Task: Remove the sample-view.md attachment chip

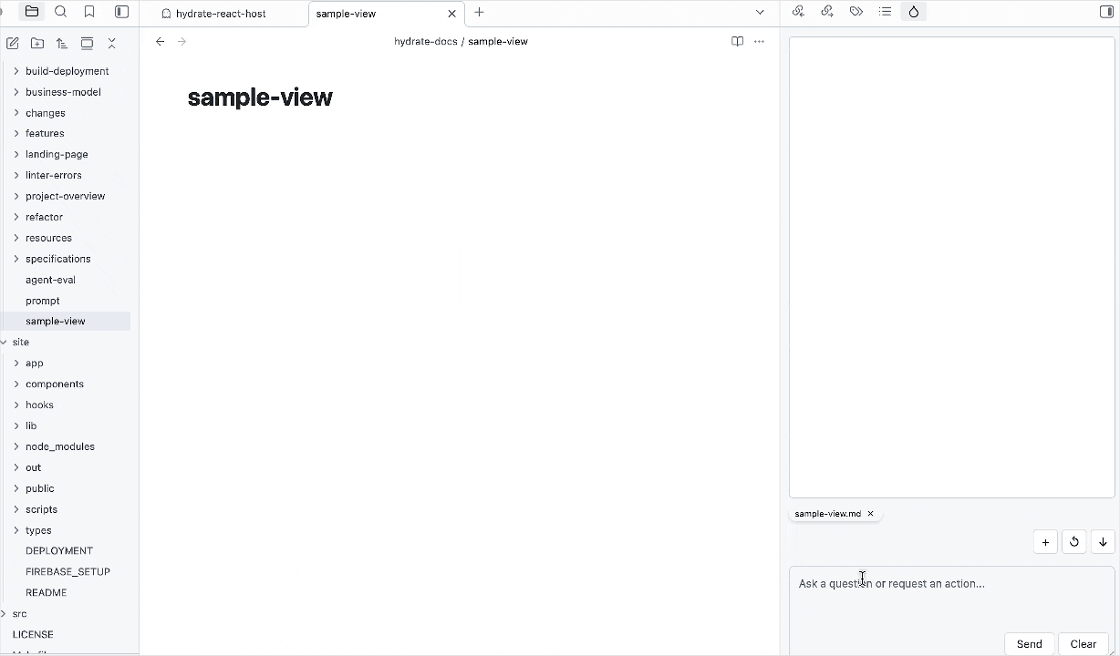Action: click(869, 513)
